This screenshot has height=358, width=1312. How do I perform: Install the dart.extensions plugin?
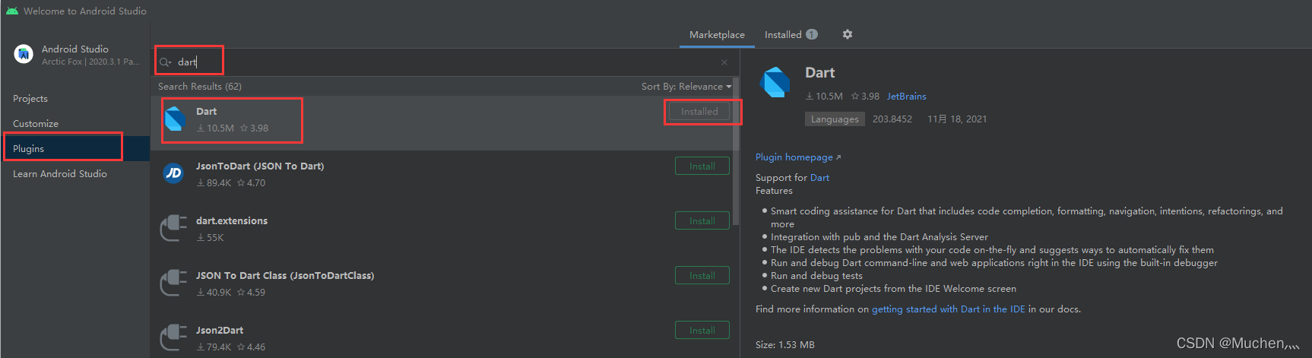(x=702, y=221)
